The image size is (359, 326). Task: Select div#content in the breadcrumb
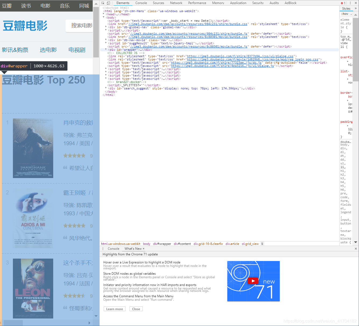click(182, 244)
